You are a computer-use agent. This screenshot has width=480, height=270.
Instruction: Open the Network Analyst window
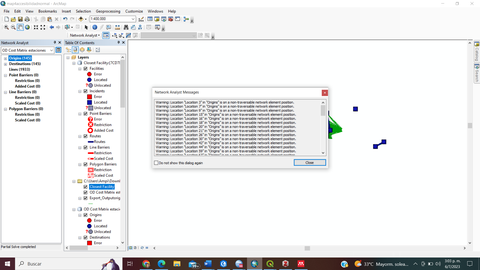106,35
